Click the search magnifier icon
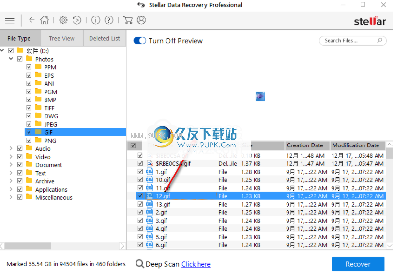Screen dimensions: 393x274 [380, 40]
